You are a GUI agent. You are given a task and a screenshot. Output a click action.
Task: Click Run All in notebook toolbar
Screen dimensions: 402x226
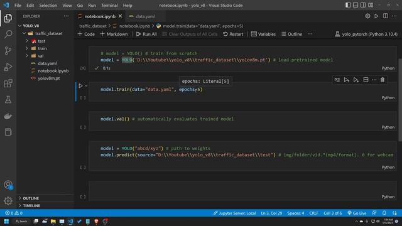(146, 34)
